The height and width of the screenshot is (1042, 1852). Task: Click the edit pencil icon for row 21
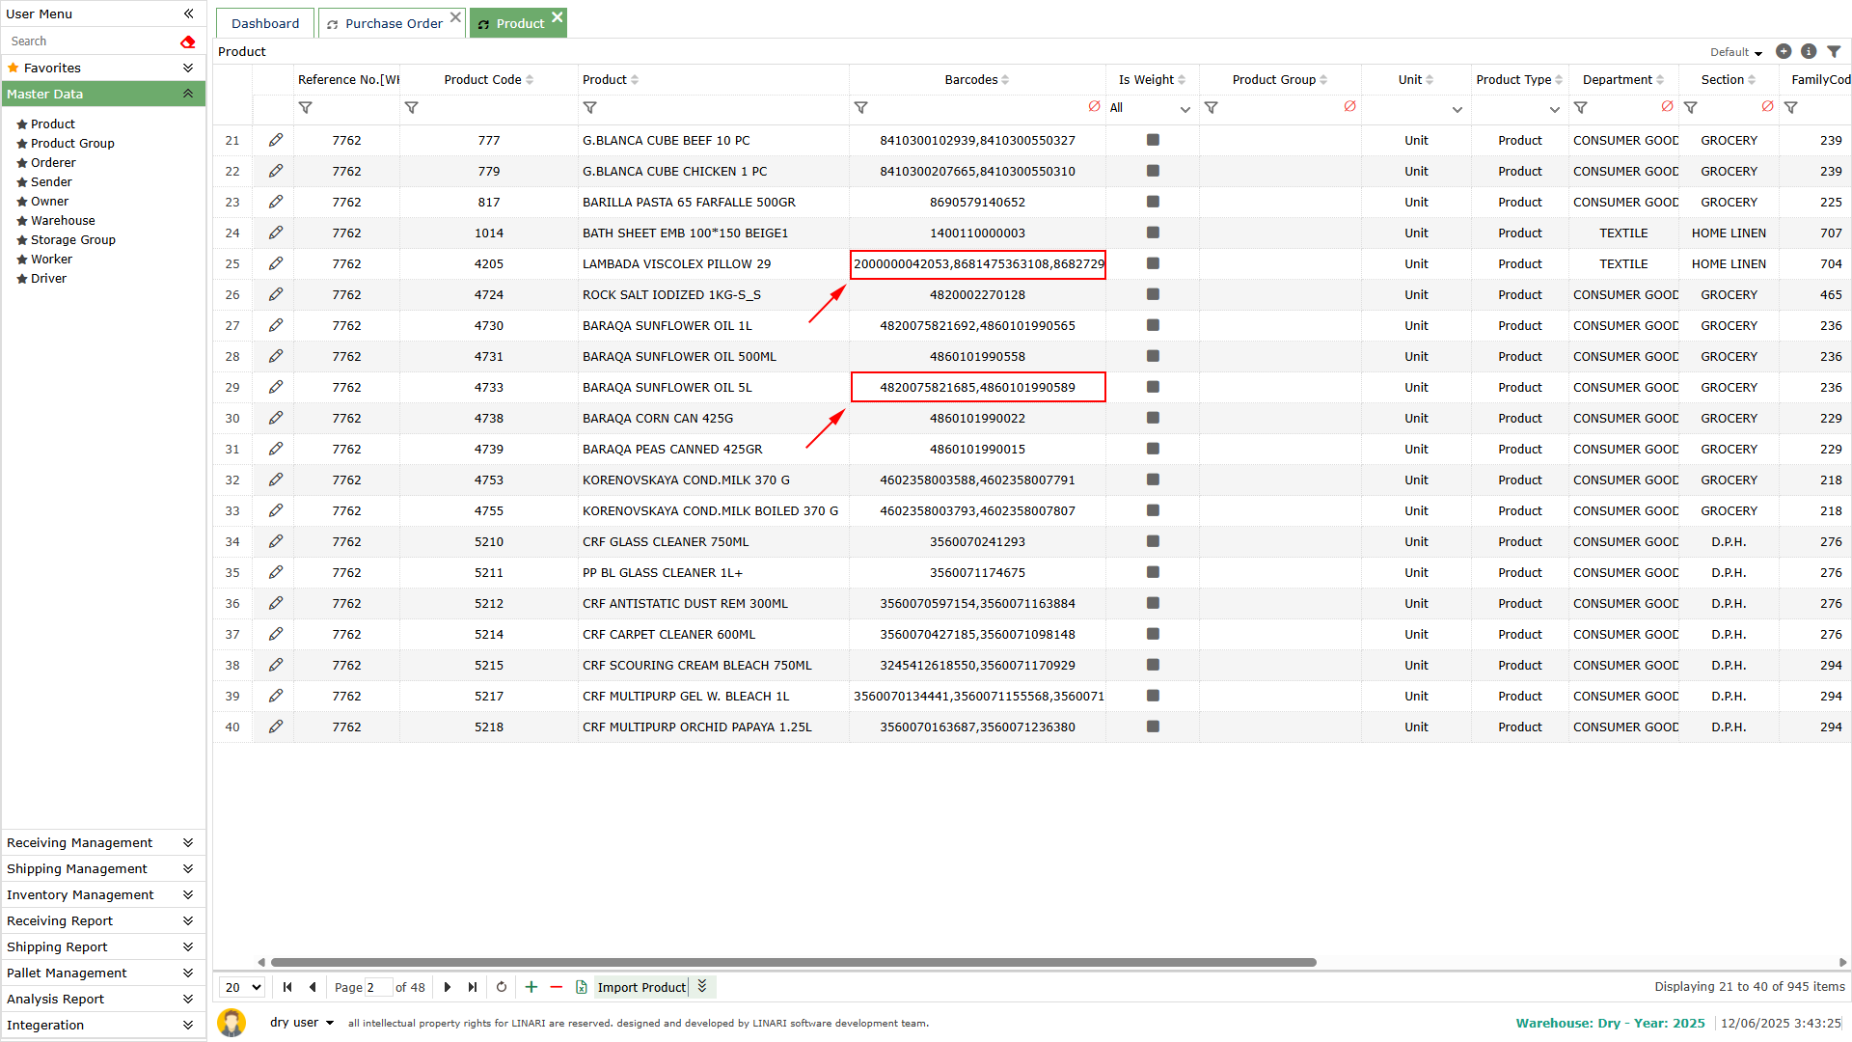point(276,140)
